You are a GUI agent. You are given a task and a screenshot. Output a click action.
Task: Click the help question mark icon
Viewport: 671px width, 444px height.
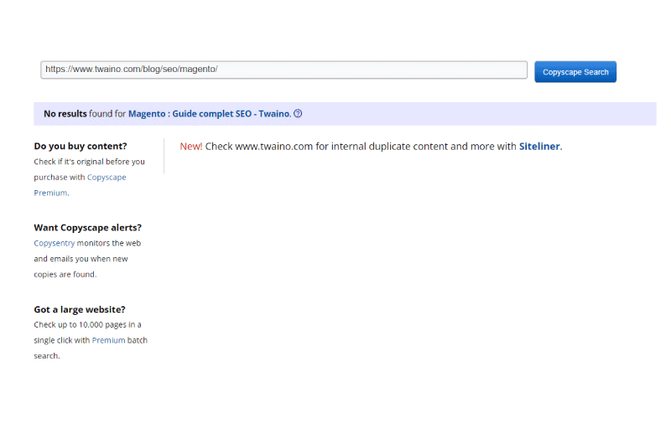[298, 114]
